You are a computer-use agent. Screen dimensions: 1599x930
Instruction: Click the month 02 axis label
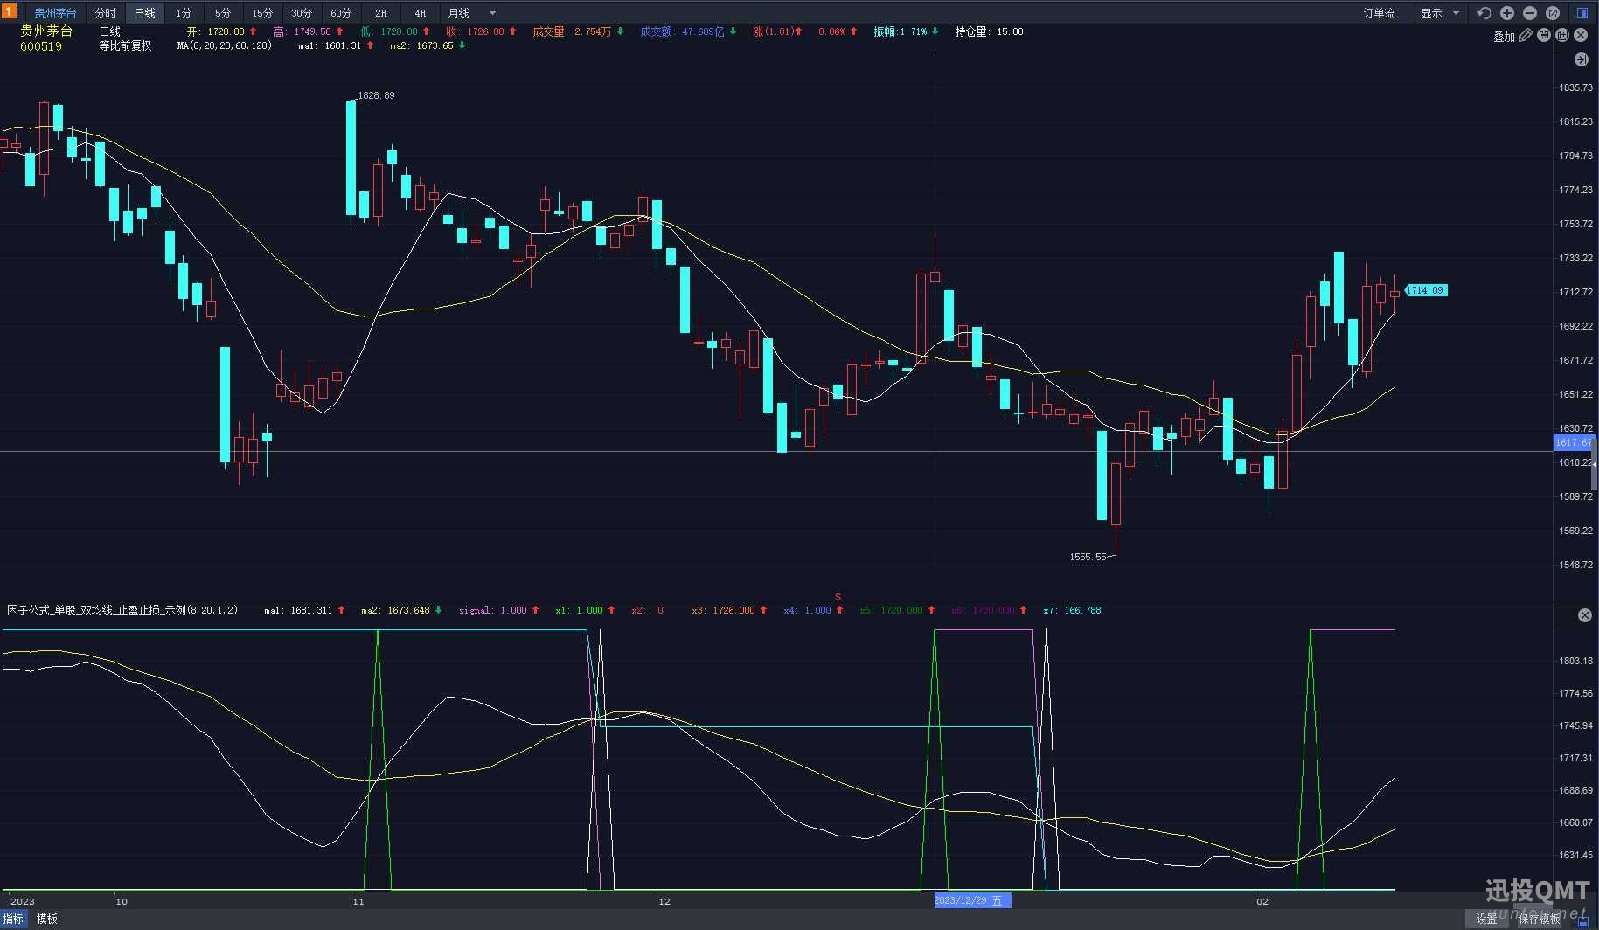[1262, 901]
